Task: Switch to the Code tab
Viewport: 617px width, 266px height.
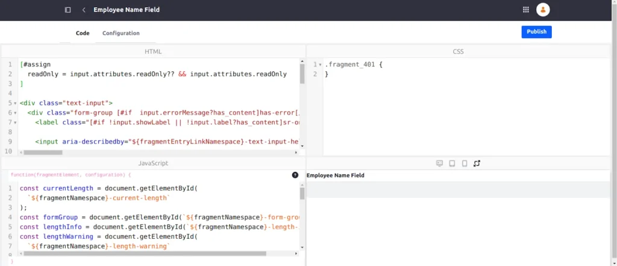Action: (x=83, y=33)
